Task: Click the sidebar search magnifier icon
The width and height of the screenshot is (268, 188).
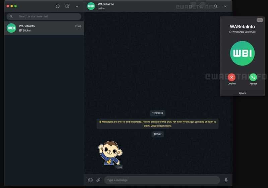Action: click(x=11, y=16)
